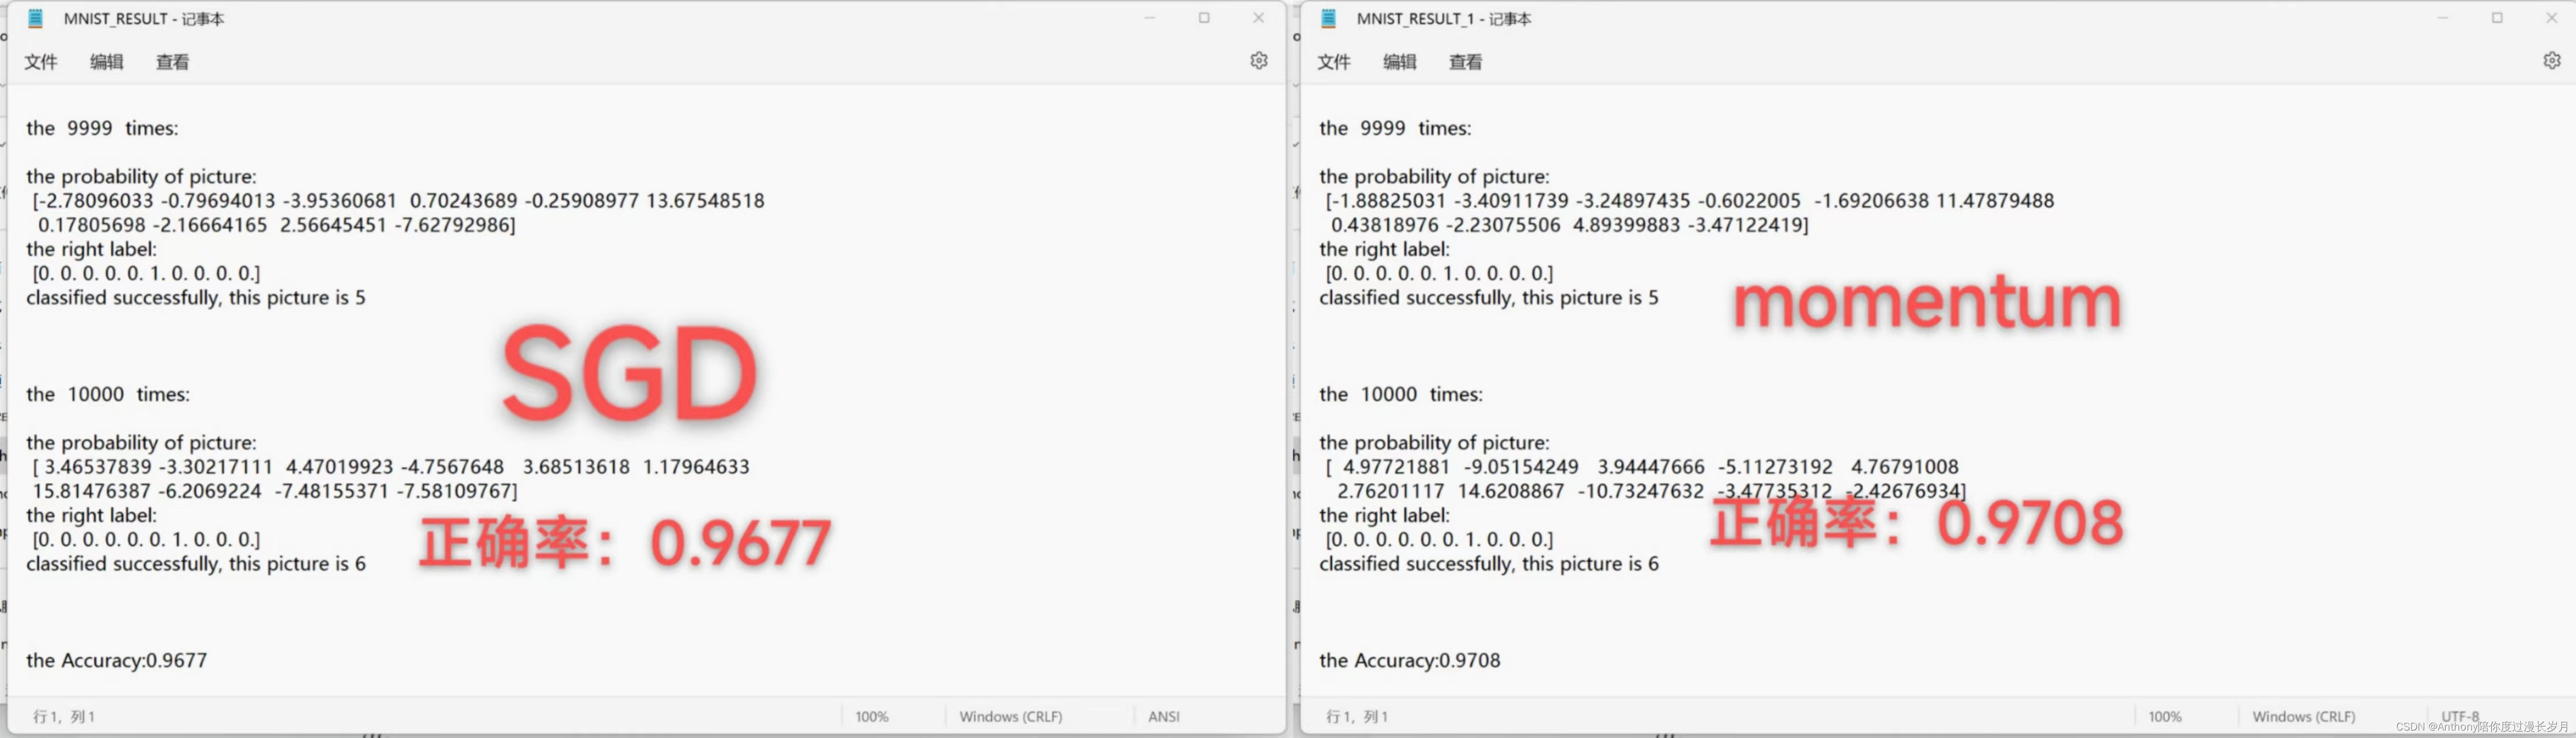This screenshot has height=738, width=2576.
Task: Click Windows (CRLF) in left status bar
Action: (x=1010, y=716)
